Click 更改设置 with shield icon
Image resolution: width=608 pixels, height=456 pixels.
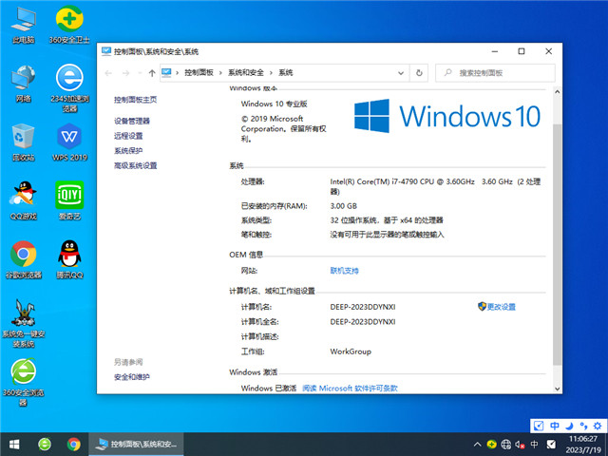click(x=497, y=307)
